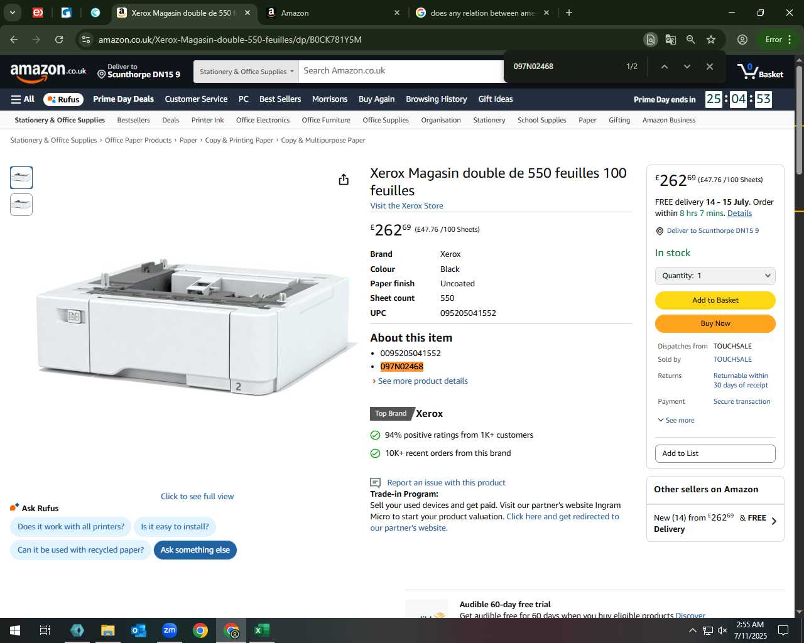This screenshot has width=804, height=643.
Task: Click the Ask something else button
Action: click(x=195, y=550)
